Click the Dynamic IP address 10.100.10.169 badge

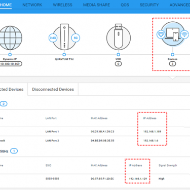coord(10,64)
